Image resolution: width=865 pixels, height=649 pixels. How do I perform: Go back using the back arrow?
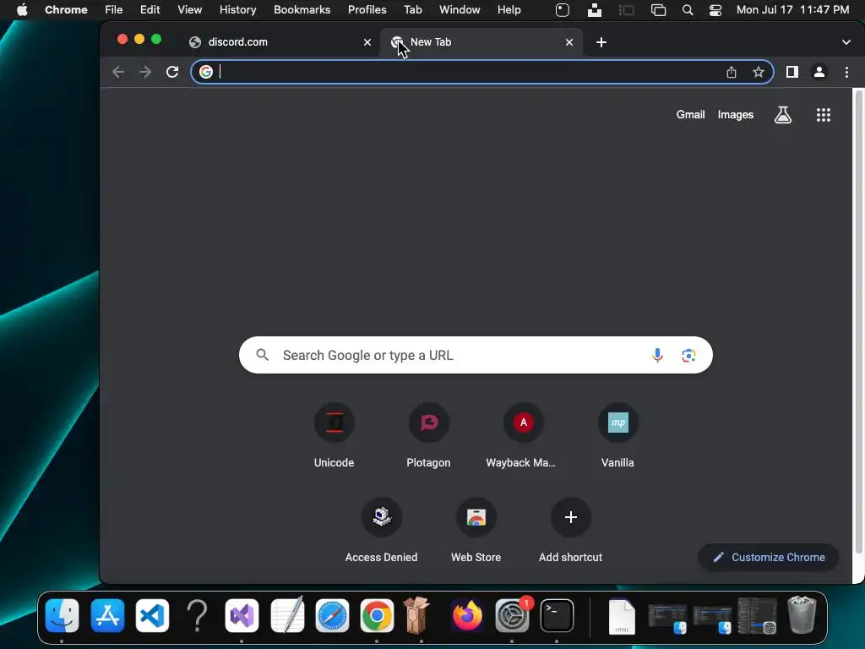click(x=118, y=72)
